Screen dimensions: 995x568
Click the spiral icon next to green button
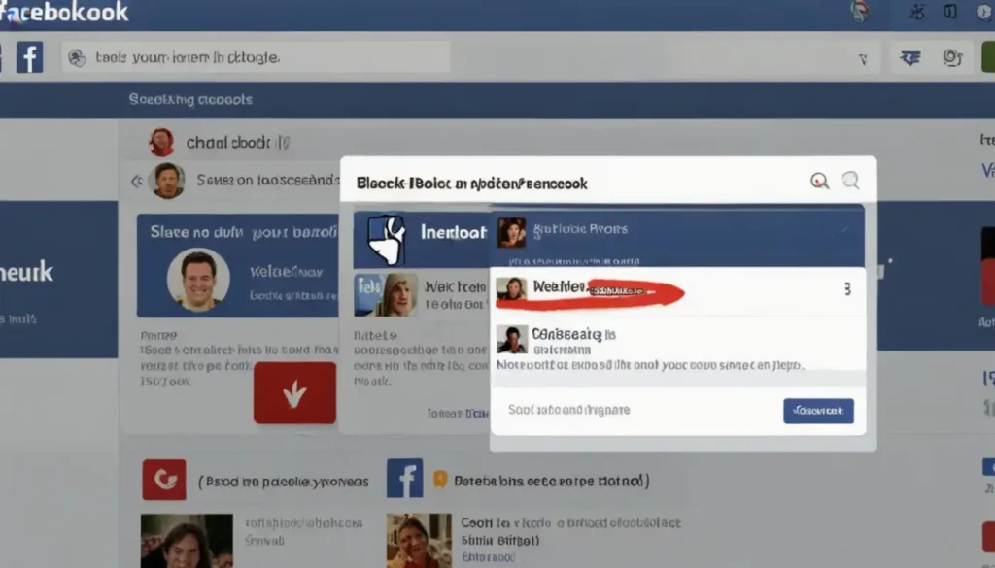[x=952, y=57]
